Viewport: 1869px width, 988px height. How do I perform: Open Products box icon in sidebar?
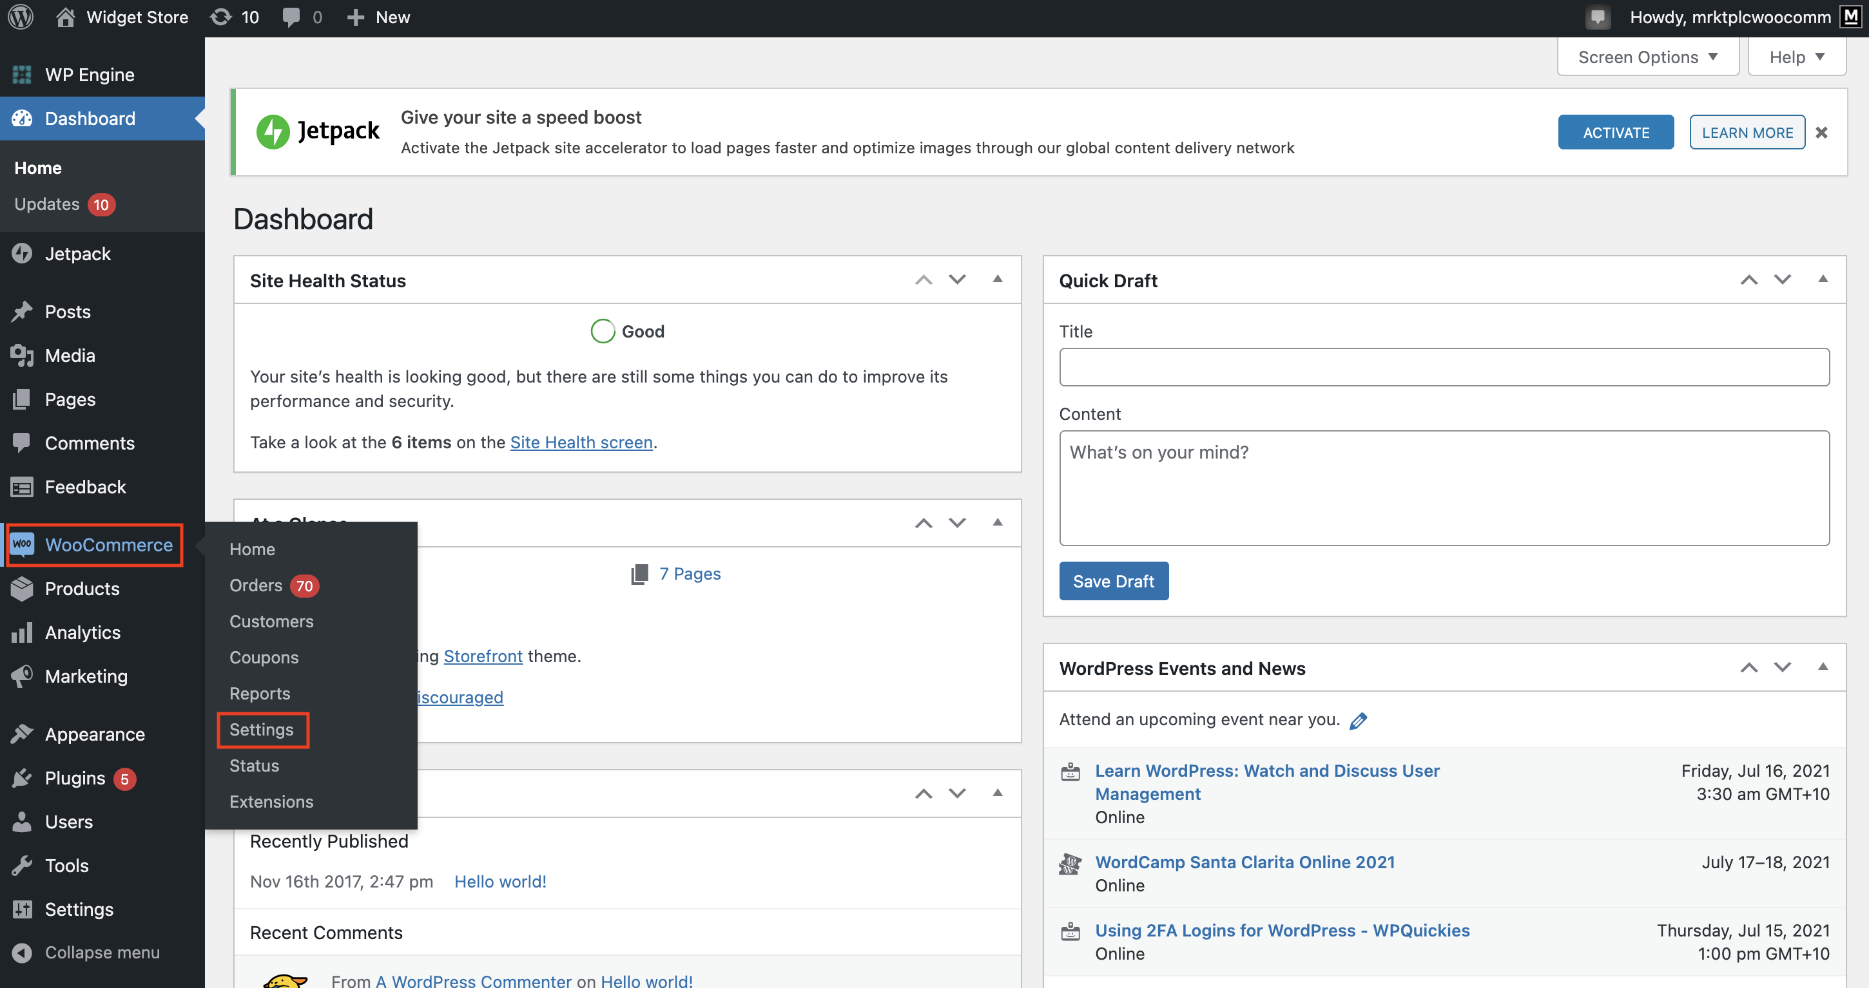point(22,589)
